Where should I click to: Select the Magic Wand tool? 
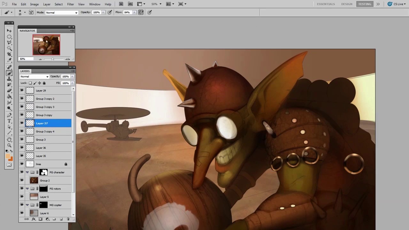point(9,49)
